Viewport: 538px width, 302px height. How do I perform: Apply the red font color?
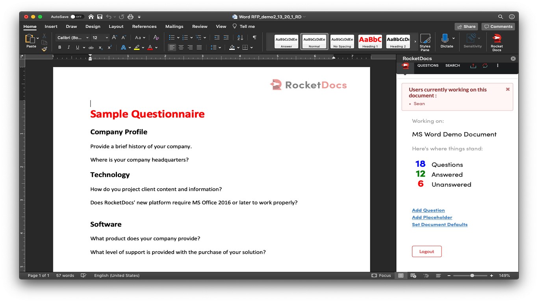[150, 48]
